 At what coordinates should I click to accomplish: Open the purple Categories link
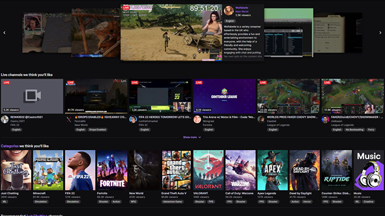coord(10,146)
